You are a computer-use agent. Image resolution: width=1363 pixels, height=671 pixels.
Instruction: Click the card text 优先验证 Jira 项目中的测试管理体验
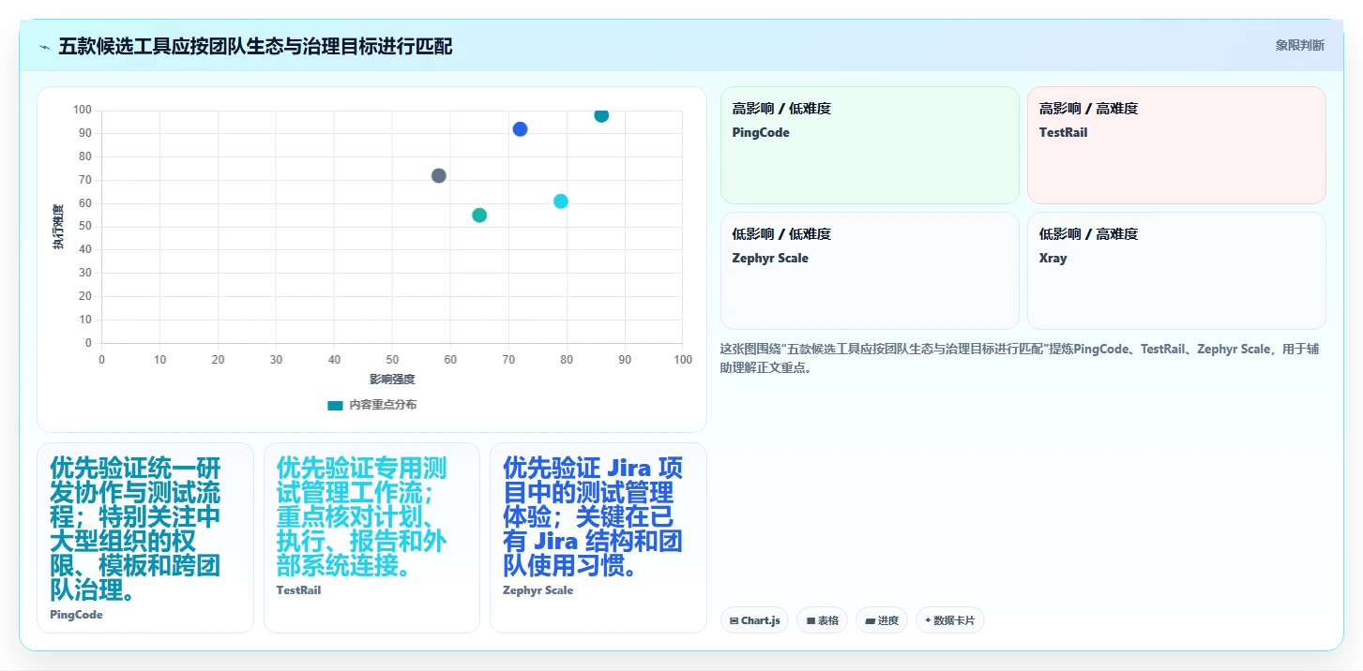(593, 515)
